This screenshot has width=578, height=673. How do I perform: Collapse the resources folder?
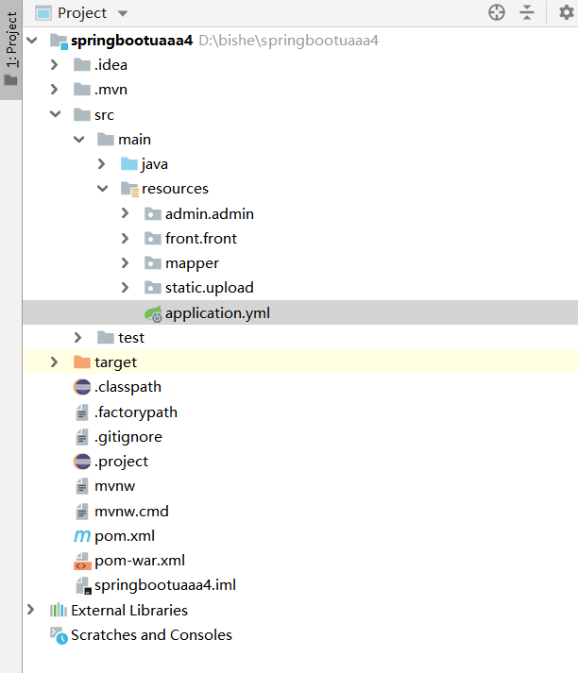tap(102, 189)
